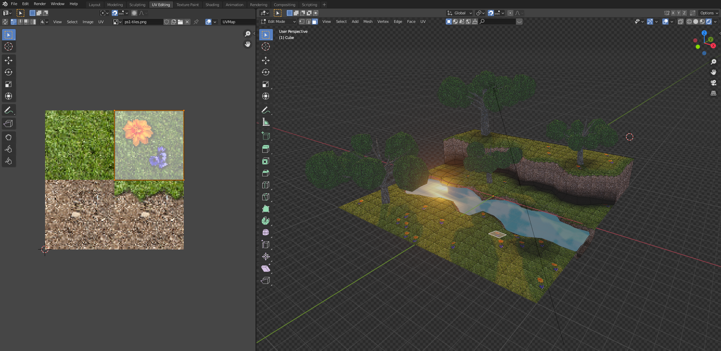The height and width of the screenshot is (351, 721).
Task: Toggle X-ray display in 3D viewport
Action: 680,22
